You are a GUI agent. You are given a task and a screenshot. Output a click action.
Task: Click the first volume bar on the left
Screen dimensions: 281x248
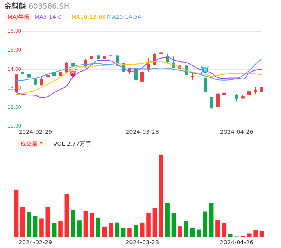(x=16, y=213)
